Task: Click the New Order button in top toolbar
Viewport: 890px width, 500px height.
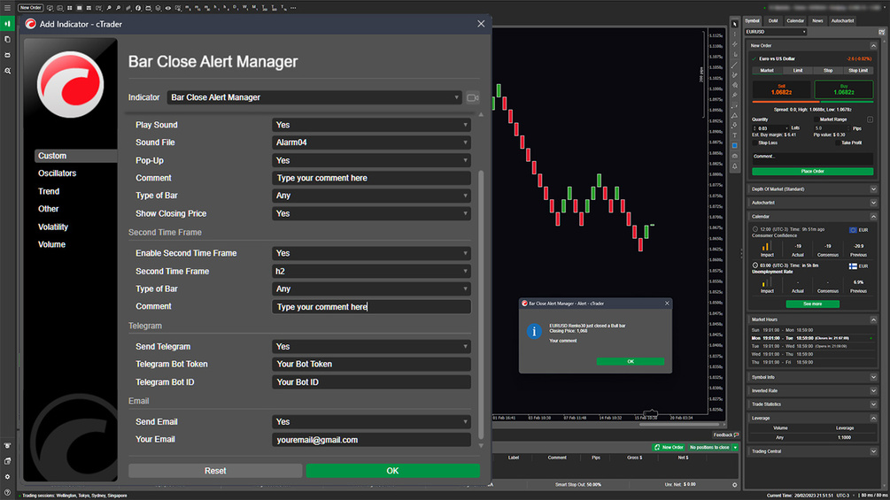Action: [x=30, y=8]
